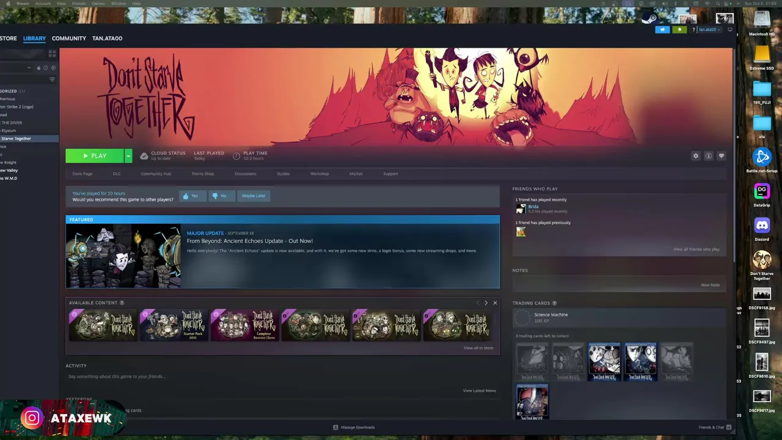Click View all friends who play
The image size is (782, 440).
(x=696, y=249)
